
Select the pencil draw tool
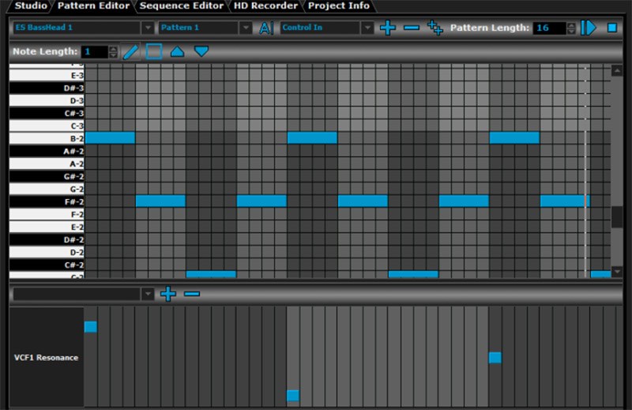tap(131, 52)
